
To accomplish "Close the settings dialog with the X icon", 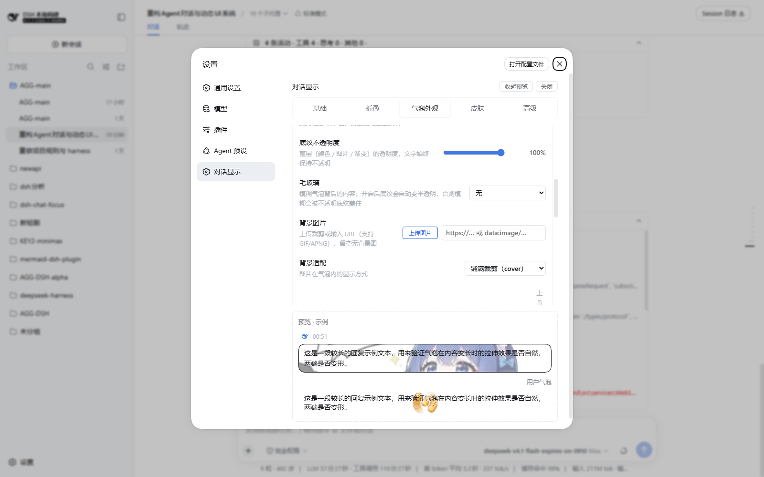I will coord(560,64).
